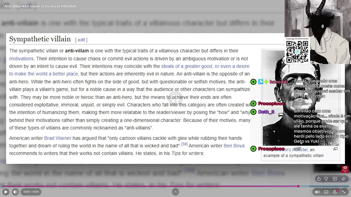Viewport: 351px width, 197px height.
Task: Click the Kick badge beside Procopiooo oh no
Action: pyautogui.click(x=253, y=103)
